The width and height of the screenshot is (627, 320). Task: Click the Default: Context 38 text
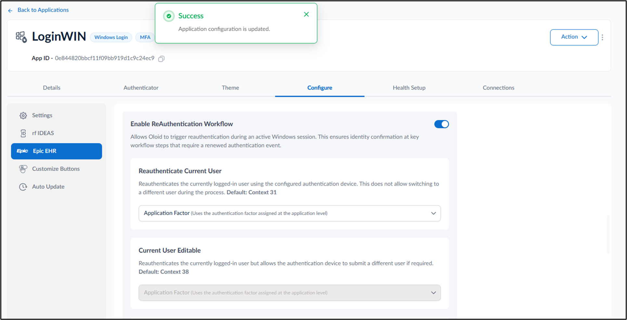click(x=164, y=272)
